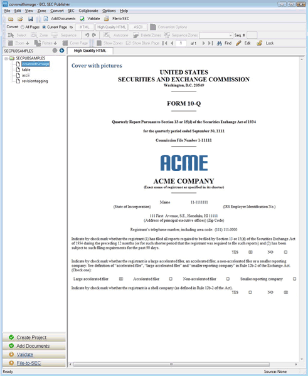This screenshot has width=308, height=376.
Task: Click the Zone tool icon
Action: (34, 35)
